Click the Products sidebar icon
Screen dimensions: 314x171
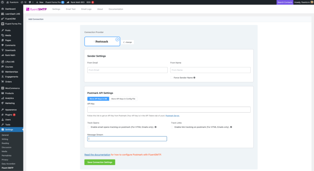2,93
